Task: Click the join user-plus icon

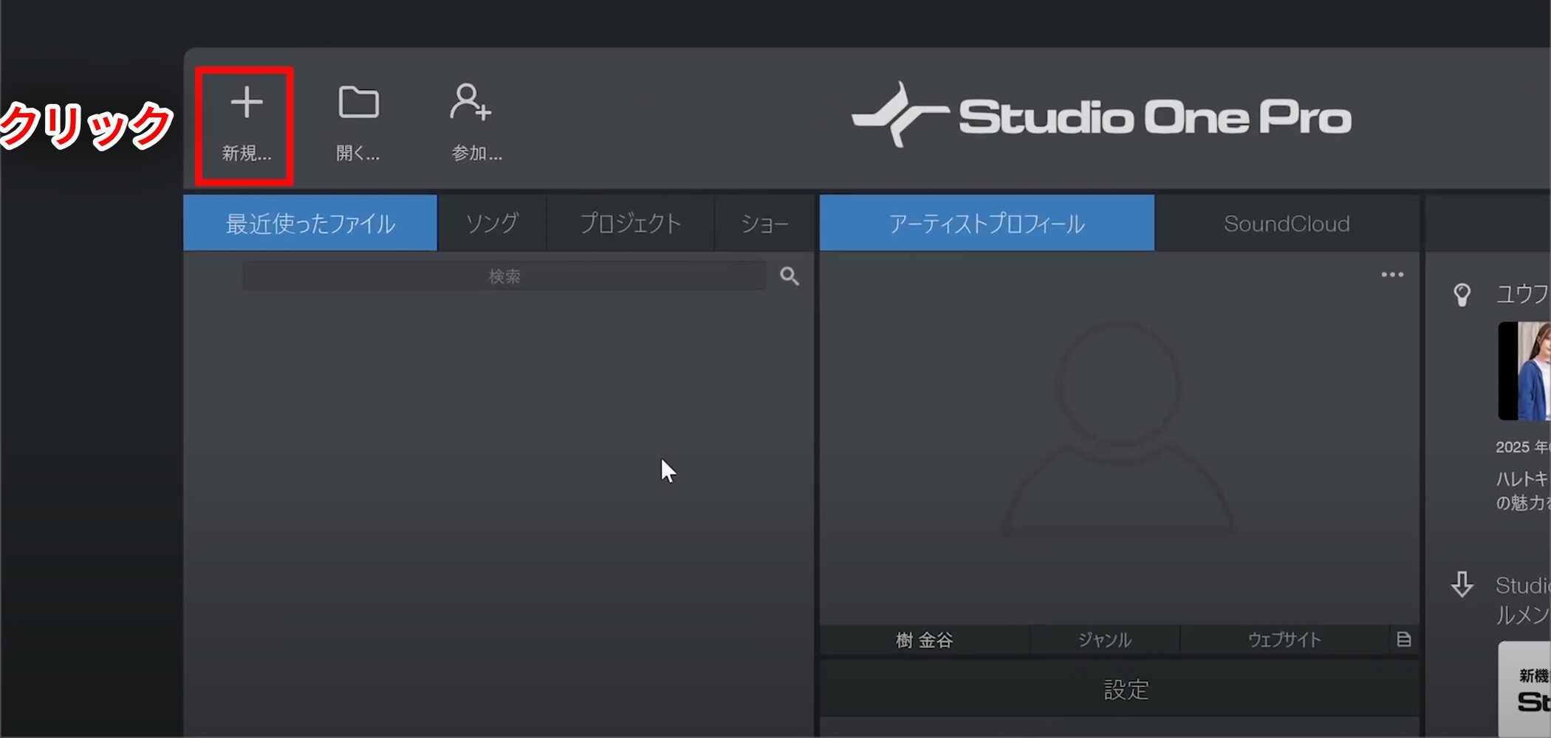Action: [x=470, y=103]
